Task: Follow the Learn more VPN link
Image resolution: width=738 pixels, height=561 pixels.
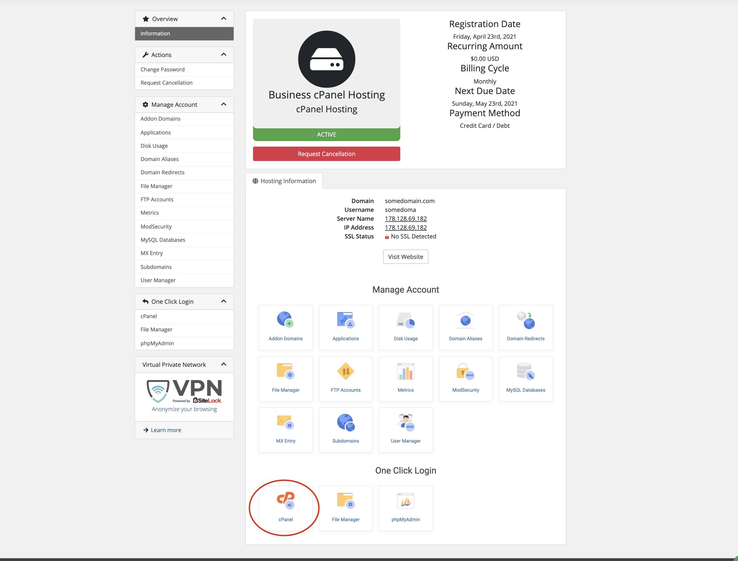Action: coord(166,430)
